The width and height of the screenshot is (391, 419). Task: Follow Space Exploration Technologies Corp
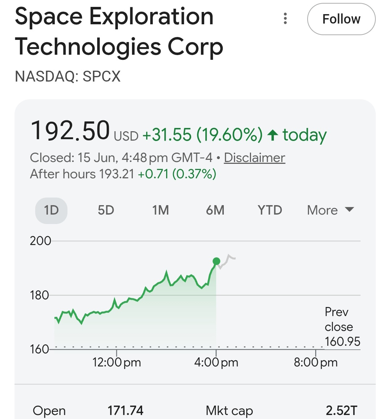click(341, 19)
